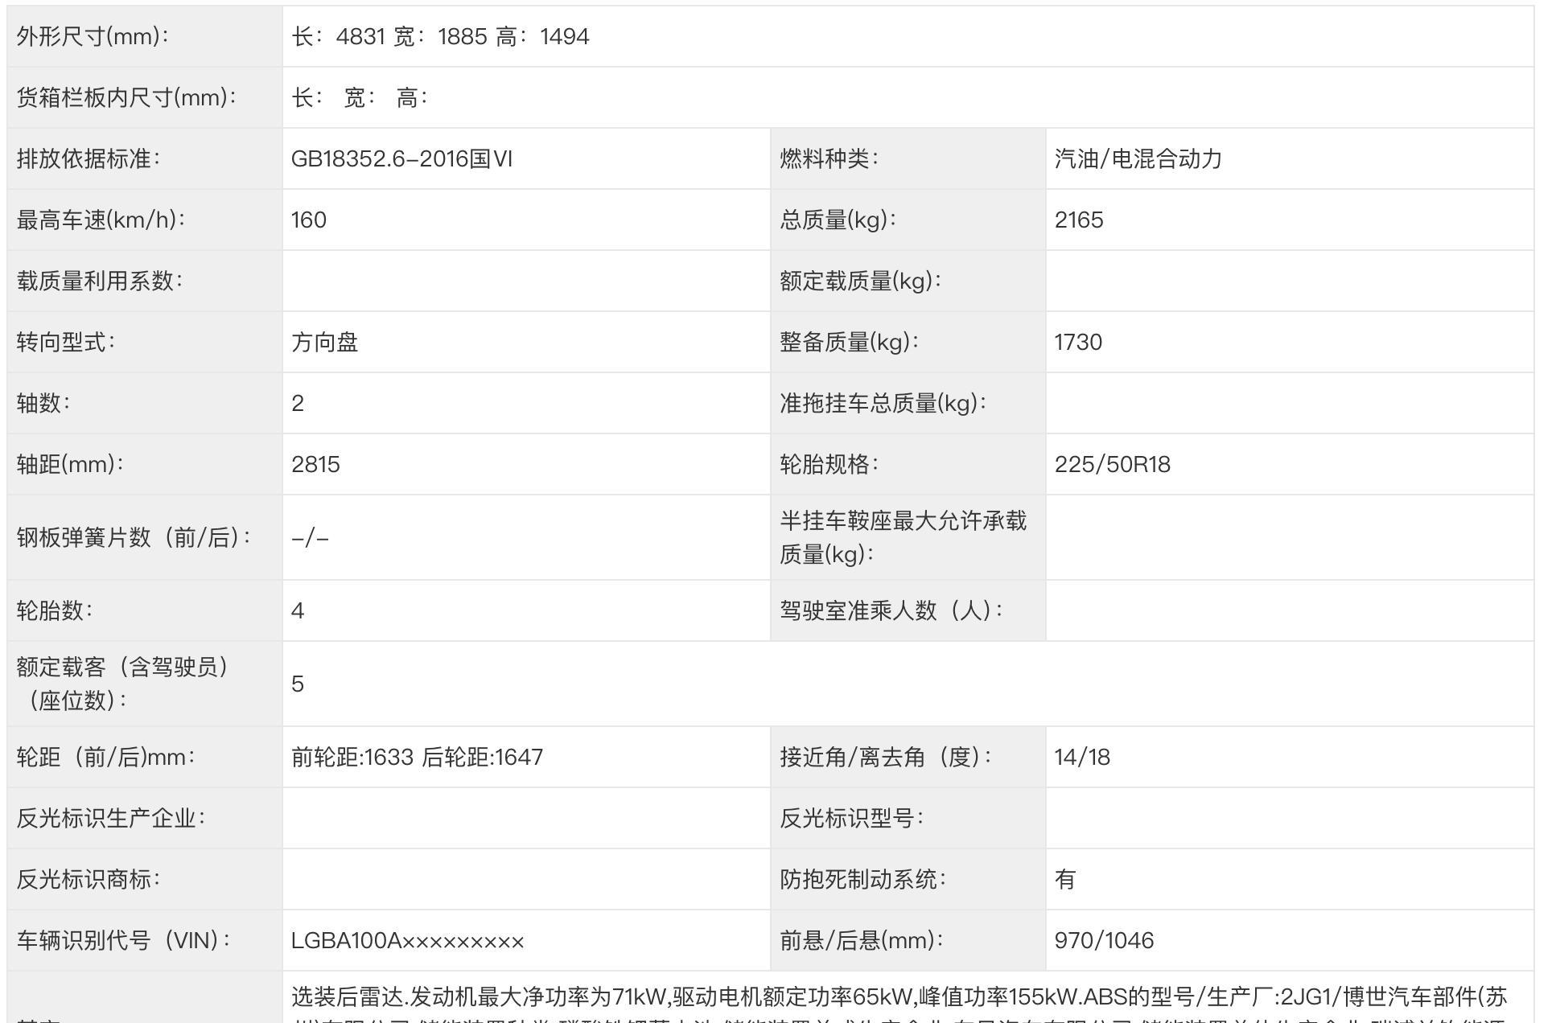Screen dimensions: 1556x1023
Task: Select the top speed value 160
Action: point(309,220)
